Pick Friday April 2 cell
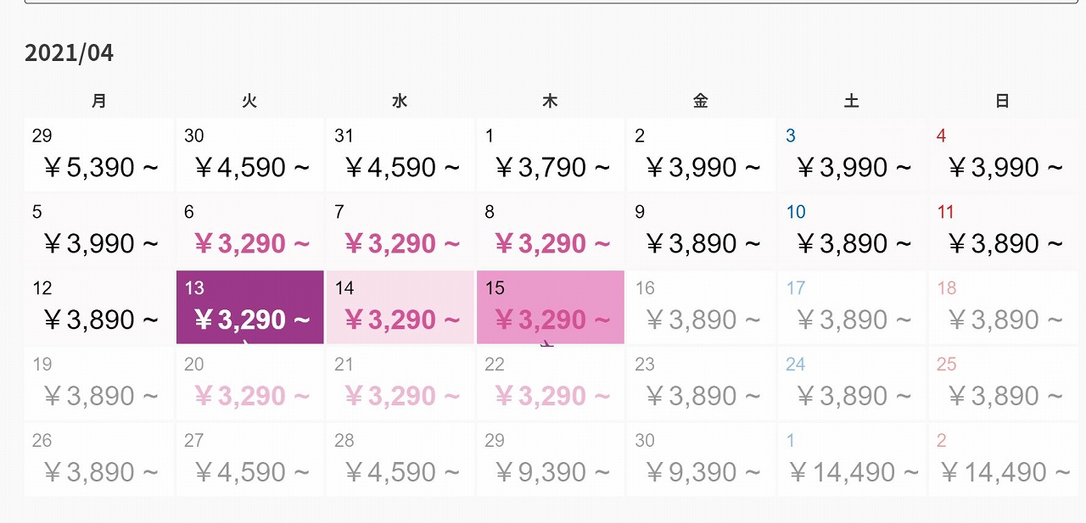The height and width of the screenshot is (523, 1086). 701,154
